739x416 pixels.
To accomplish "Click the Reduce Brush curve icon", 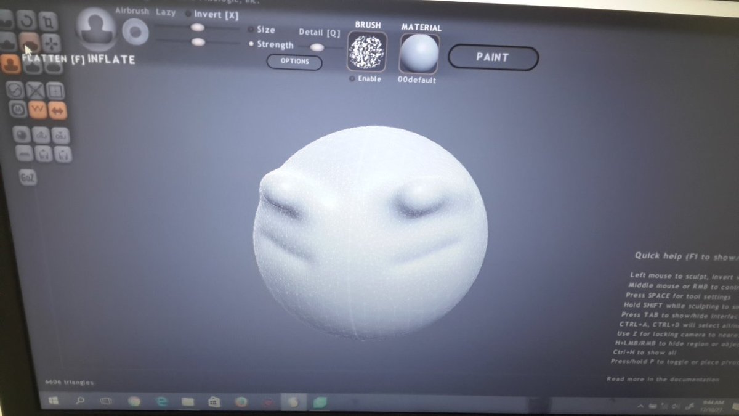I will click(15, 91).
